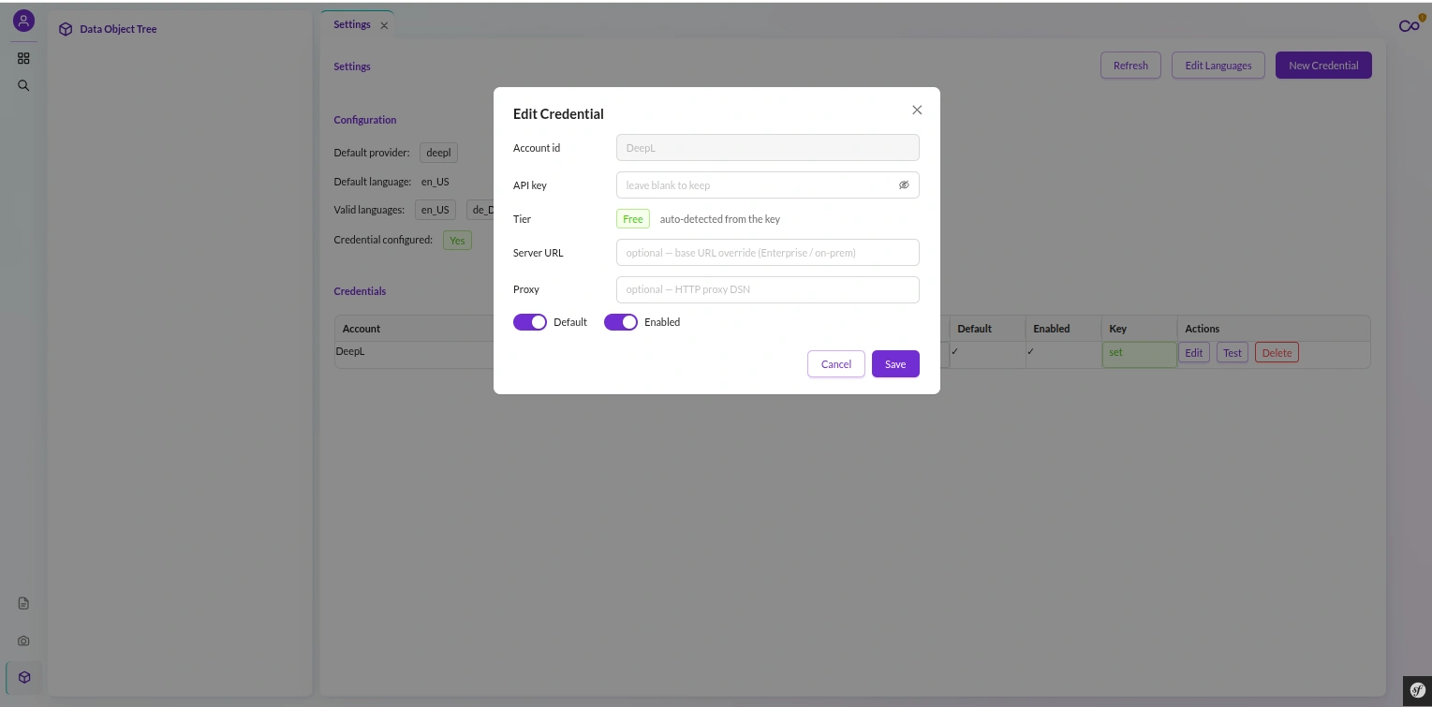This screenshot has height=707, width=1432.
Task: Toggle API key visibility eye icon
Action: point(904,185)
